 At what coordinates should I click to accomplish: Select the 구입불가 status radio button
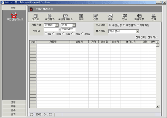[124, 25]
